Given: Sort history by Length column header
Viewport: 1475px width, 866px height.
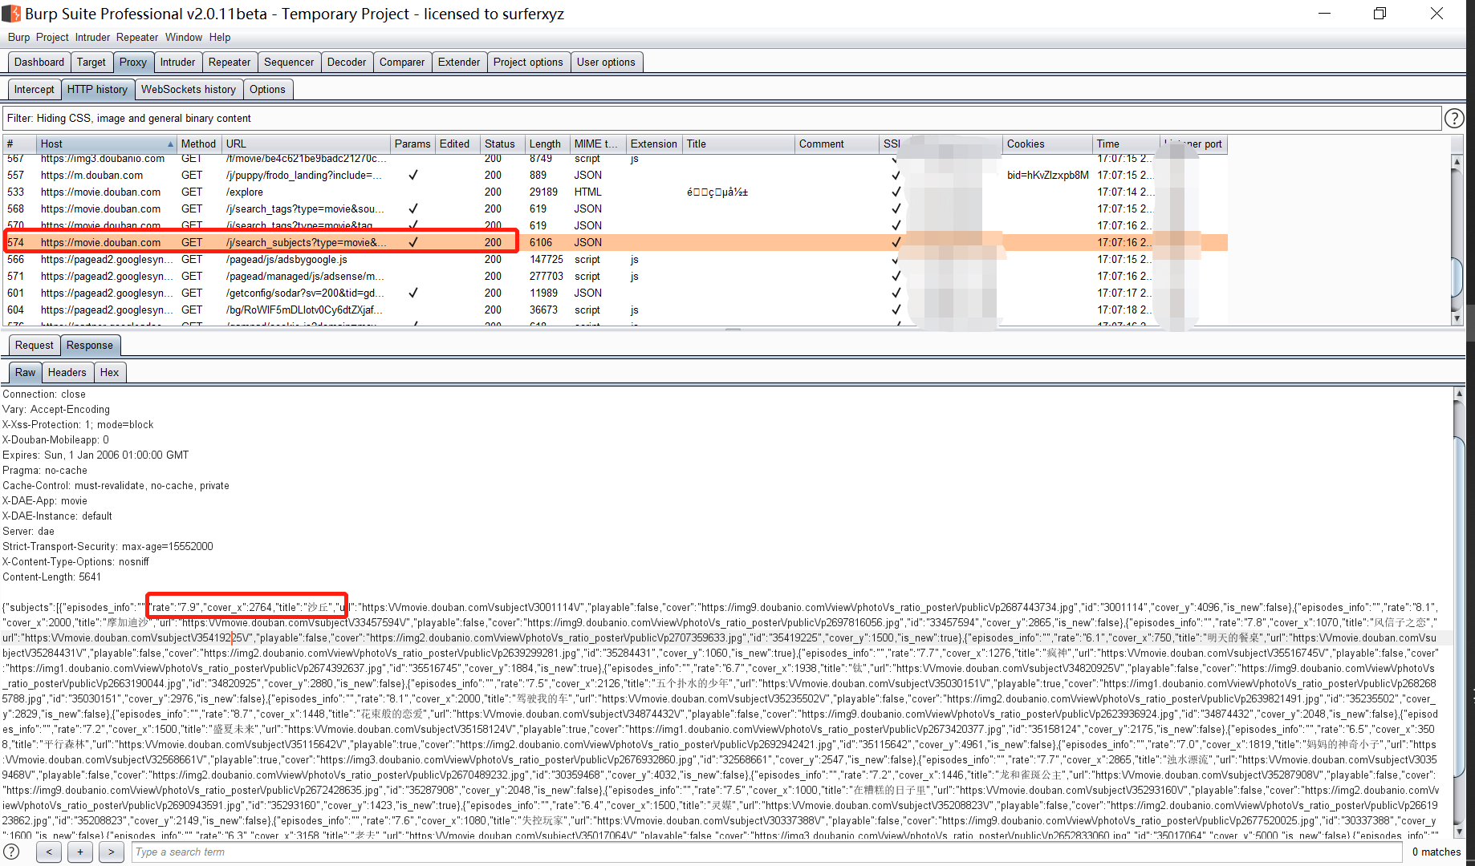Looking at the screenshot, I should pyautogui.click(x=547, y=144).
